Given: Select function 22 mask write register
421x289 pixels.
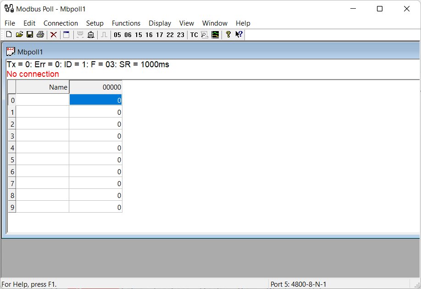Looking at the screenshot, I should pos(170,35).
